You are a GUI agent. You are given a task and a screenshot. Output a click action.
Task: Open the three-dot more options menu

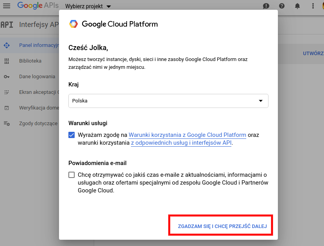click(x=313, y=6)
